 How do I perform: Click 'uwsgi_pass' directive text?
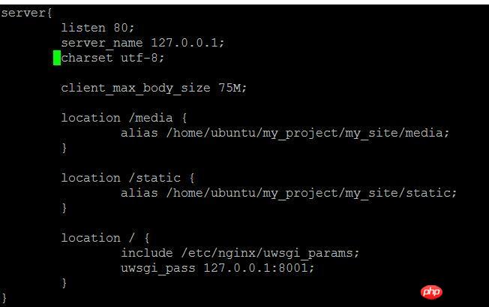[x=158, y=268]
